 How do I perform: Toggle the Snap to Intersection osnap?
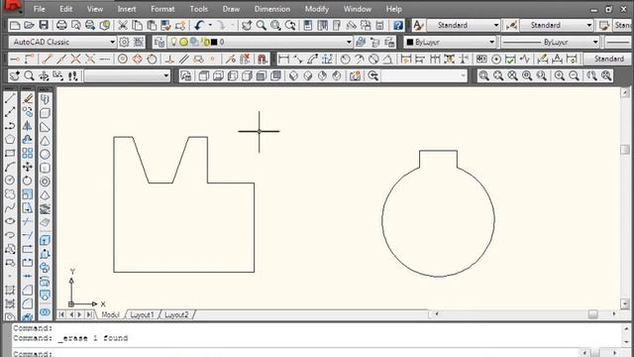(x=75, y=59)
